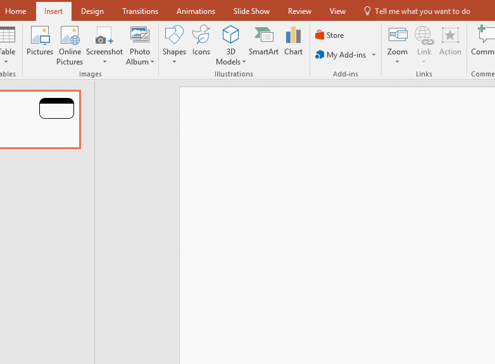The image size is (495, 364).
Task: Switch to the Home tab
Action: click(15, 11)
